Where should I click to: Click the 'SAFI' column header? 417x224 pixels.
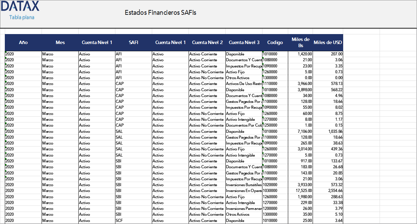click(134, 42)
